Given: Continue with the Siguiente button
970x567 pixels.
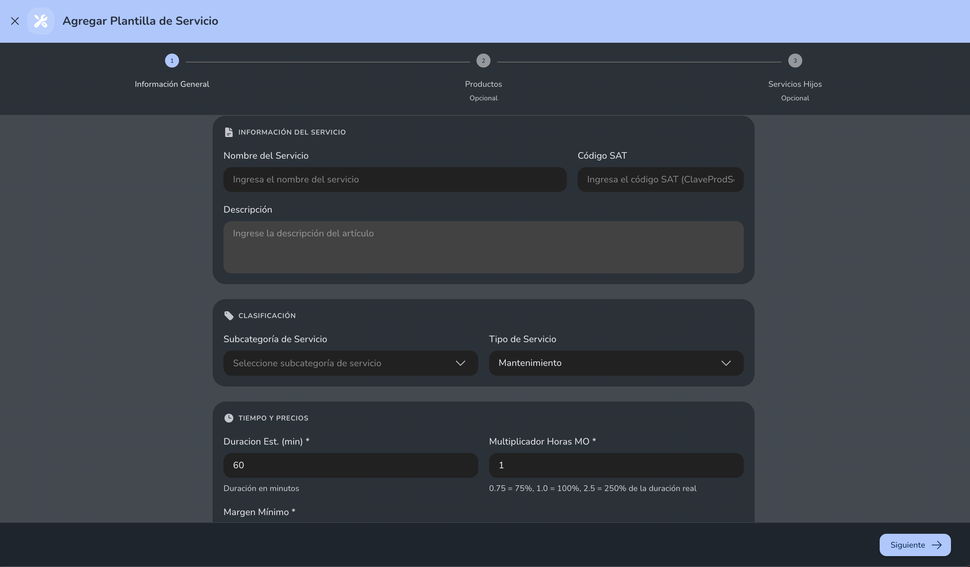Looking at the screenshot, I should point(915,545).
